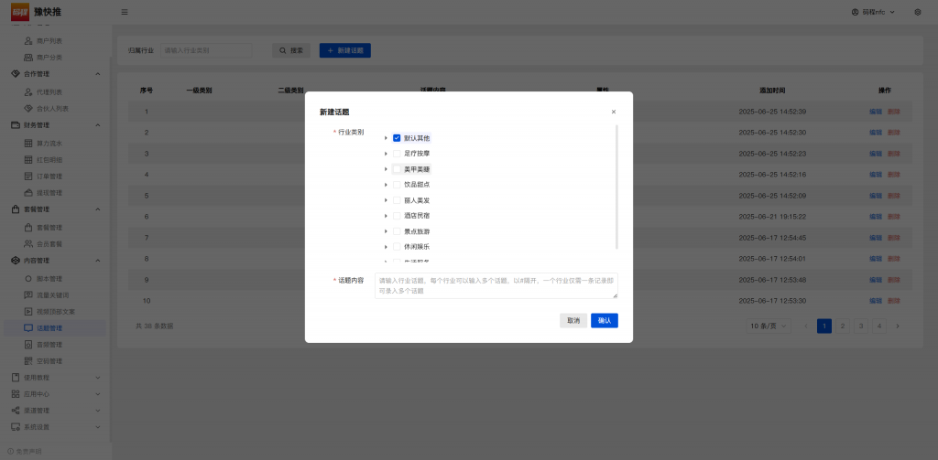The width and height of the screenshot is (938, 460).
Task: Check the 足疗按摩 checkbox
Action: coord(397,154)
